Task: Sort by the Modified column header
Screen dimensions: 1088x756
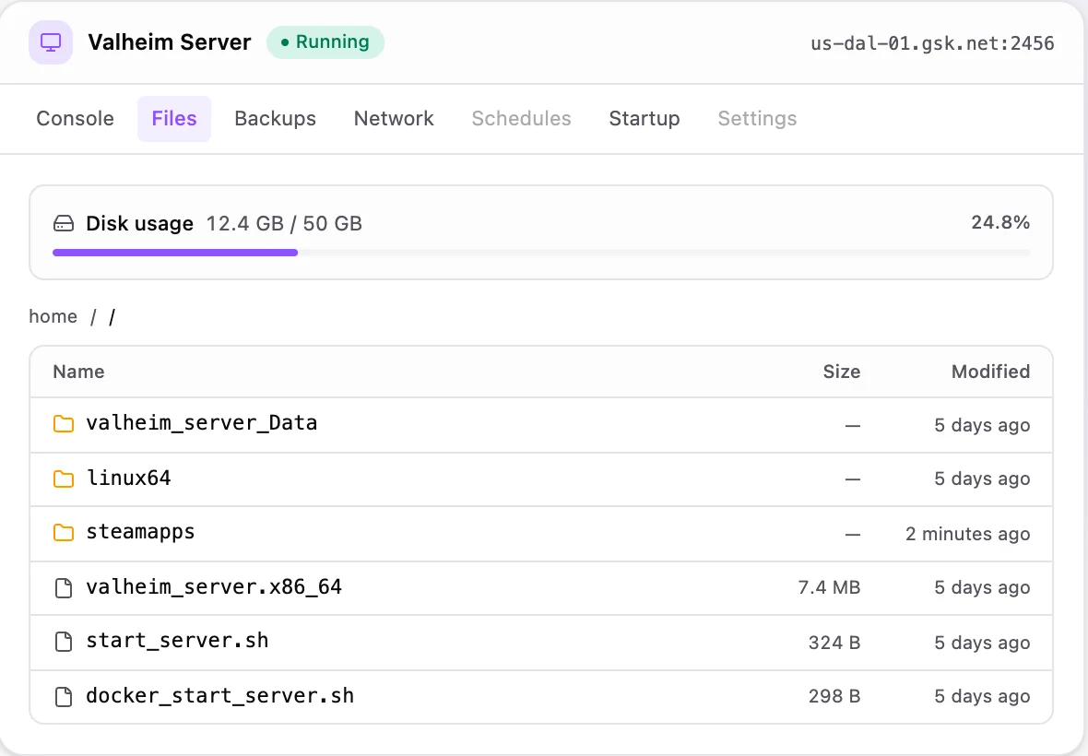Action: pos(991,372)
